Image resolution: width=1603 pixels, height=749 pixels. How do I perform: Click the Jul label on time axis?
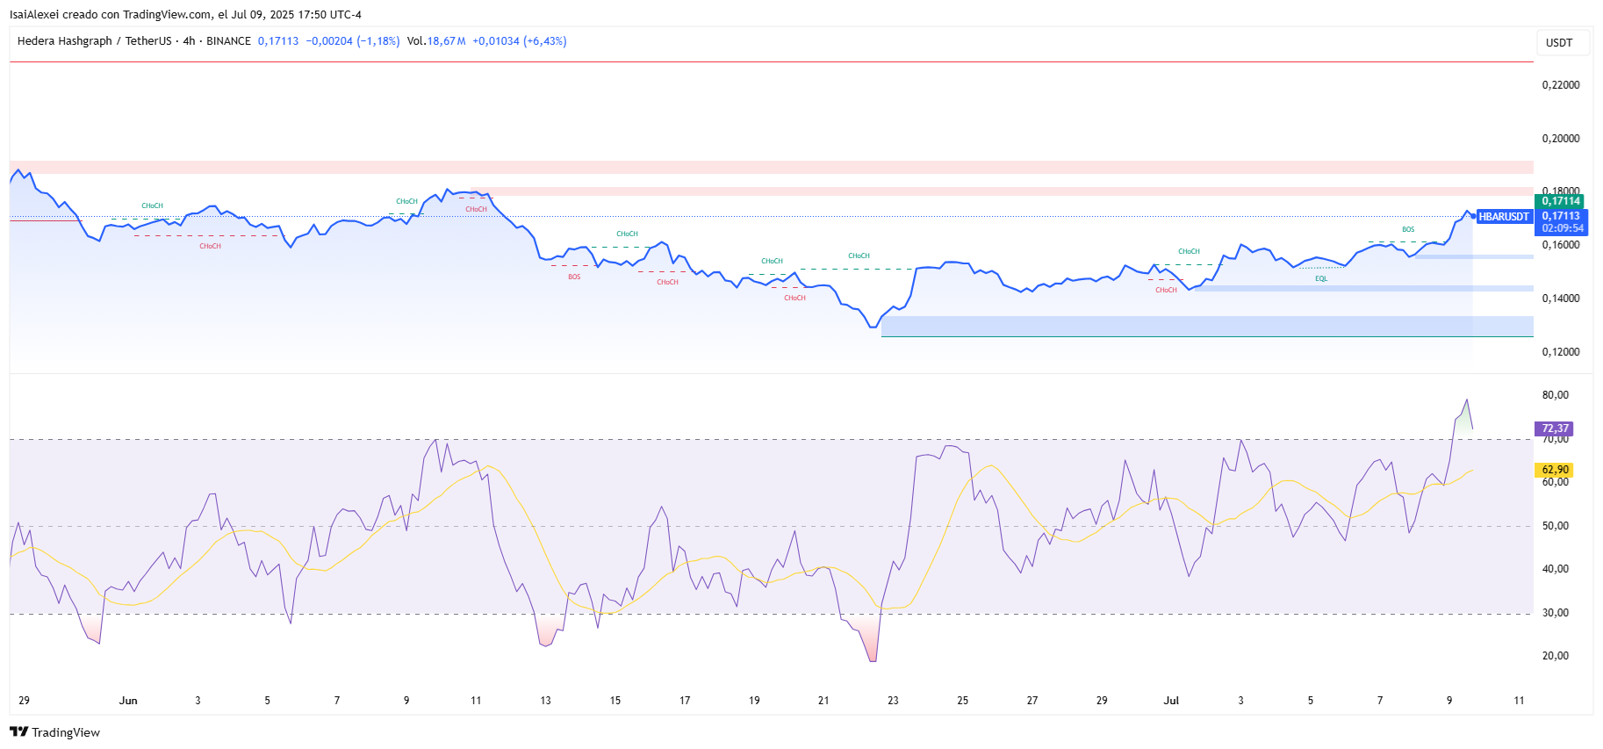1171,701
